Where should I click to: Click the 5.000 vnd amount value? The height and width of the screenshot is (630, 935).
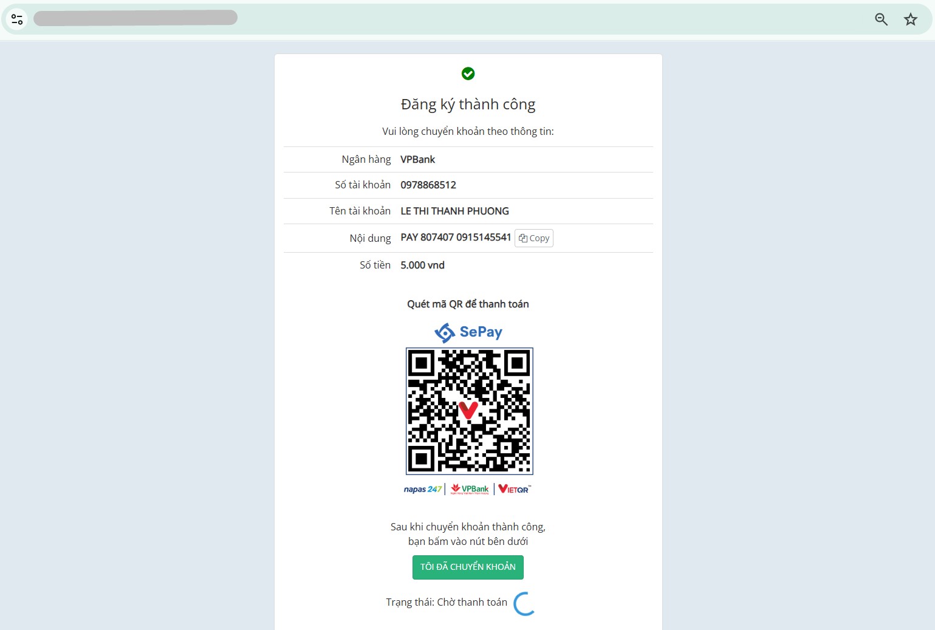pos(422,265)
